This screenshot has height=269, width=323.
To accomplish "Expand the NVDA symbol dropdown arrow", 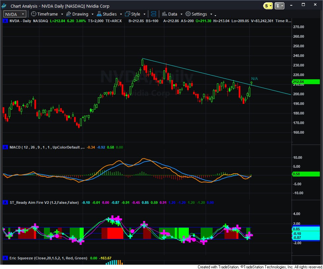I will [x=23, y=14].
